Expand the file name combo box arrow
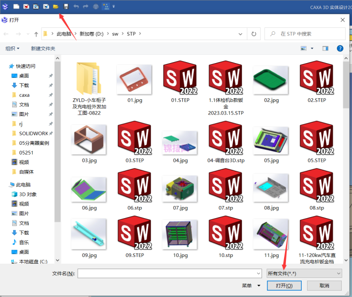Viewport: 352px width, 297px height. (x=258, y=273)
